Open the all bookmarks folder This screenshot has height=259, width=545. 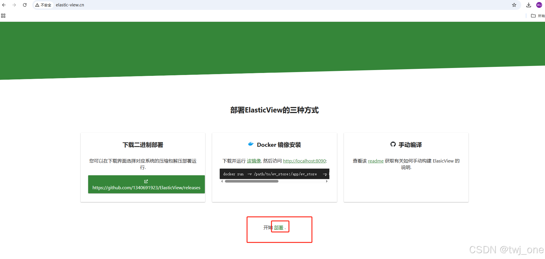pyautogui.click(x=538, y=16)
